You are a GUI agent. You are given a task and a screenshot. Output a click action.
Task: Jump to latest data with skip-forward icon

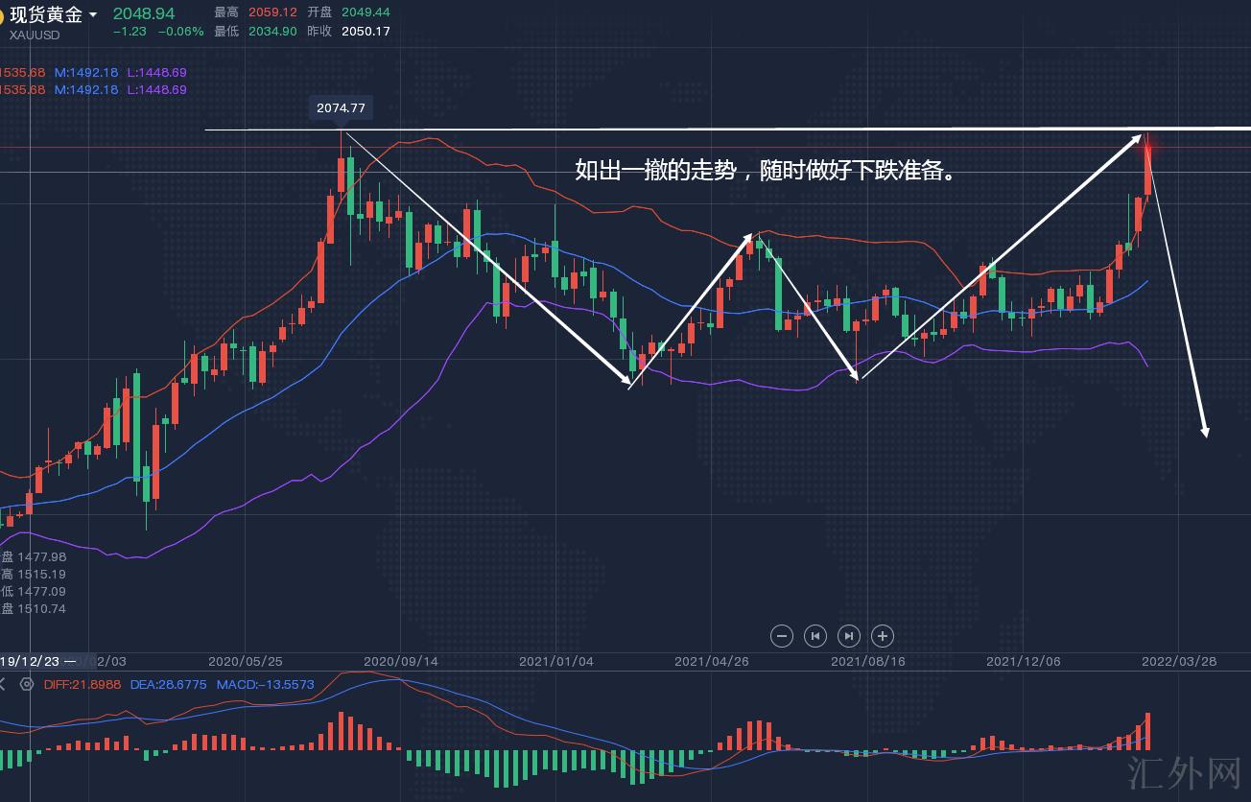pos(849,635)
